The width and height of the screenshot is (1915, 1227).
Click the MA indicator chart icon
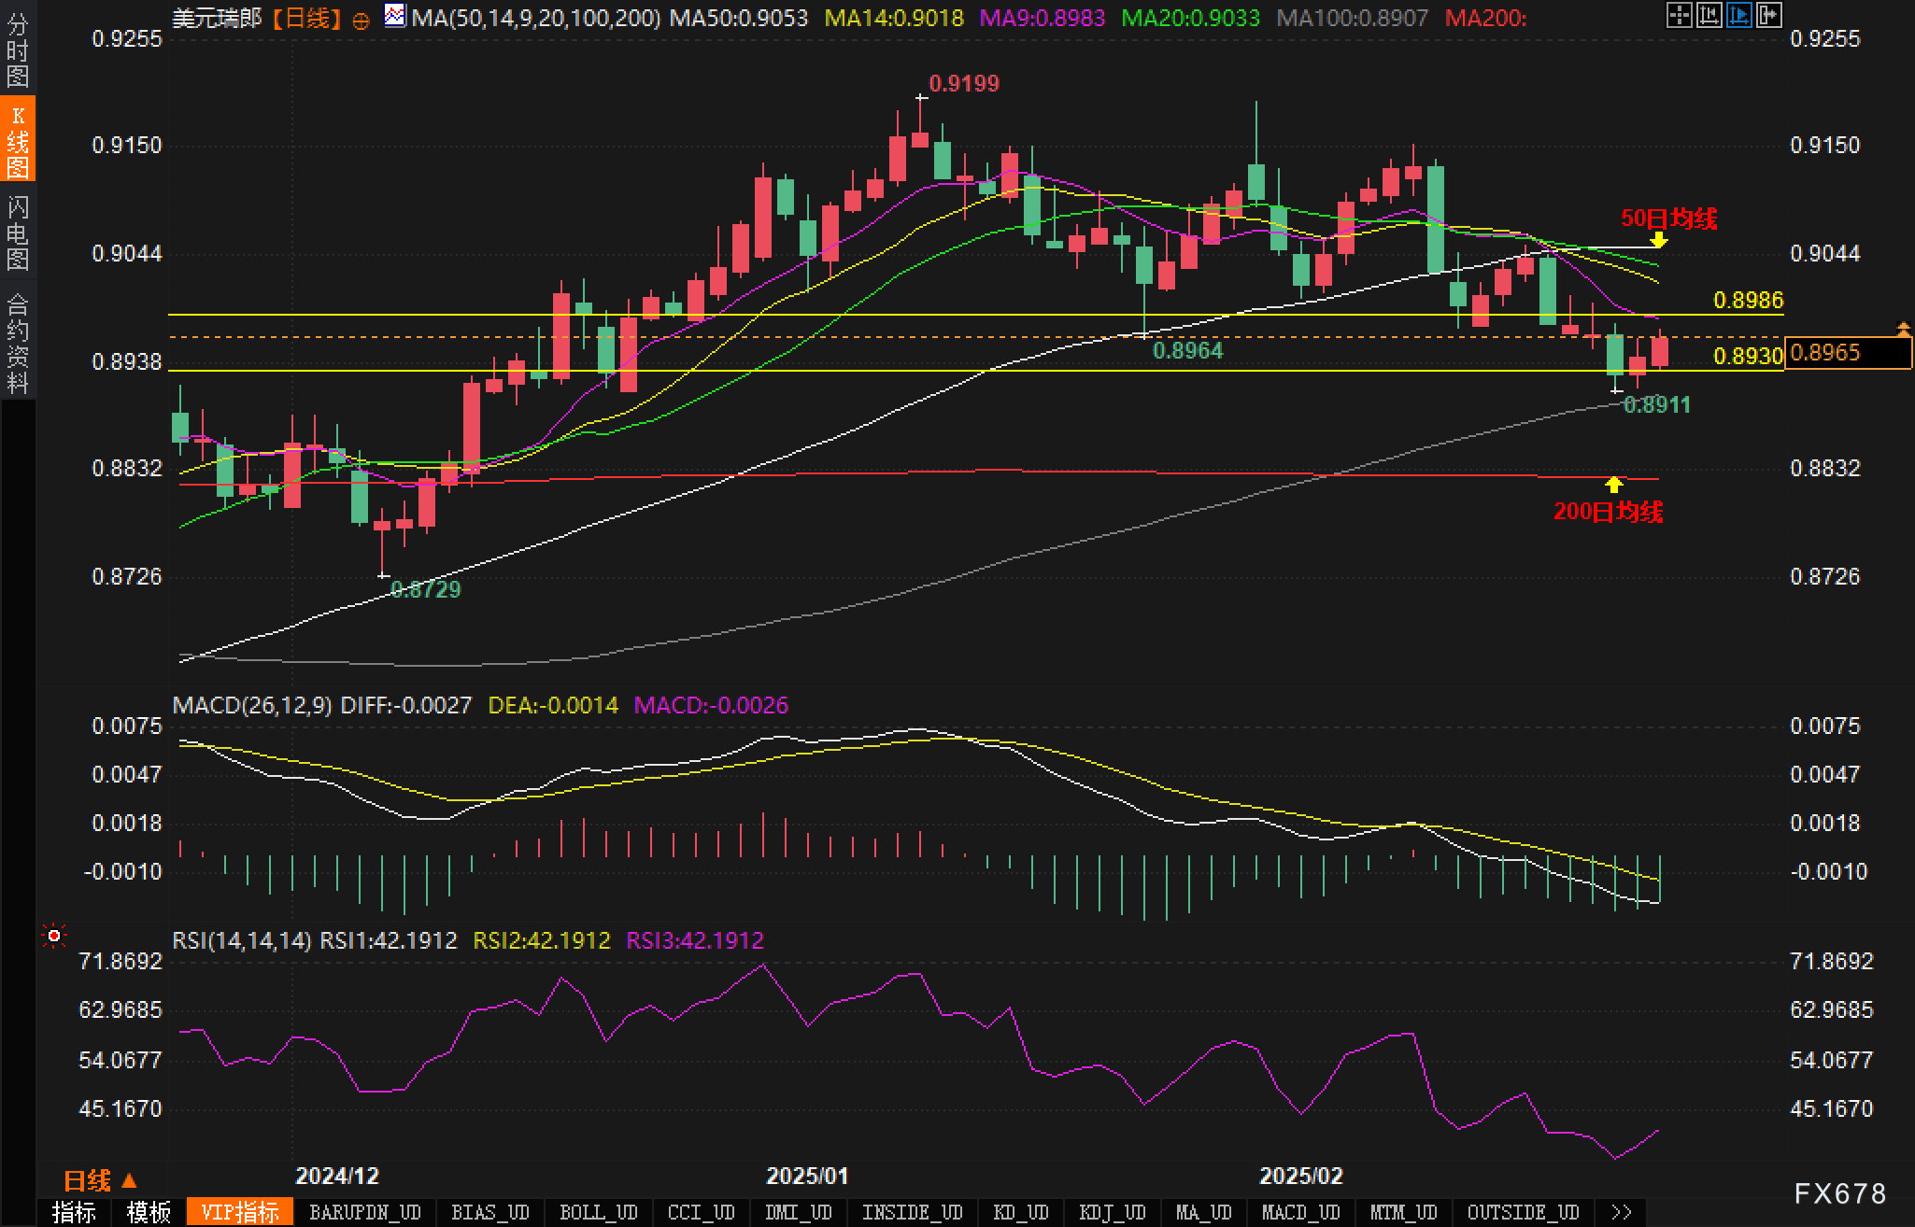click(395, 16)
